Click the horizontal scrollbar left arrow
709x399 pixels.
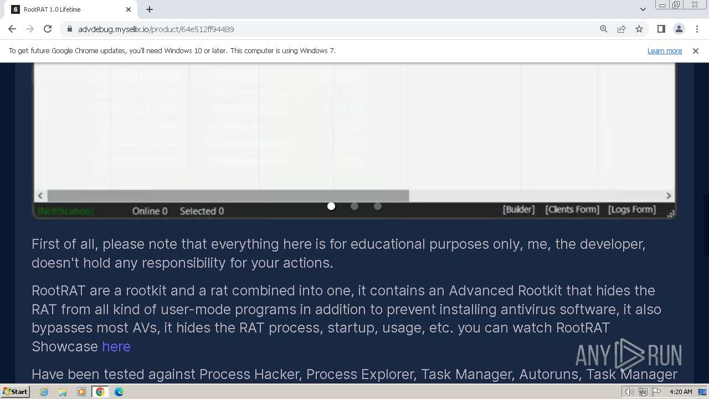coord(40,196)
